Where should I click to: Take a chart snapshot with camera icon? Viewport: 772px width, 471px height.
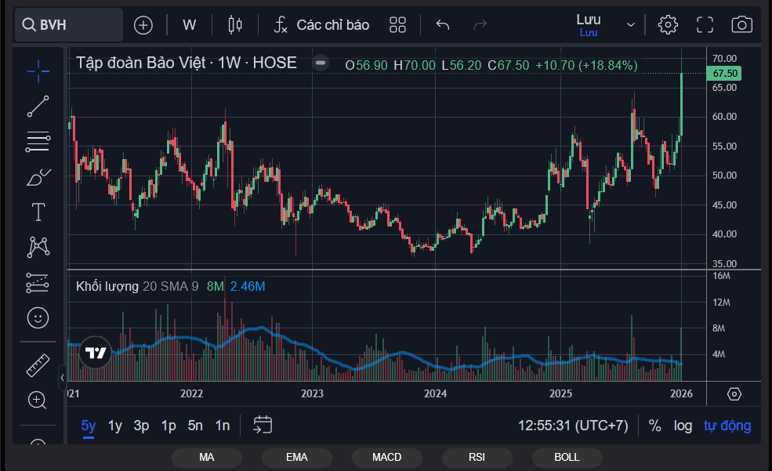[x=741, y=24]
